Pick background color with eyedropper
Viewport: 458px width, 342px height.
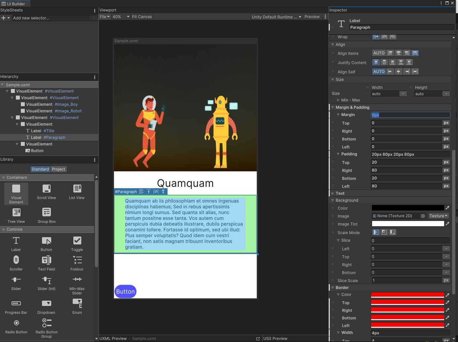(447, 208)
